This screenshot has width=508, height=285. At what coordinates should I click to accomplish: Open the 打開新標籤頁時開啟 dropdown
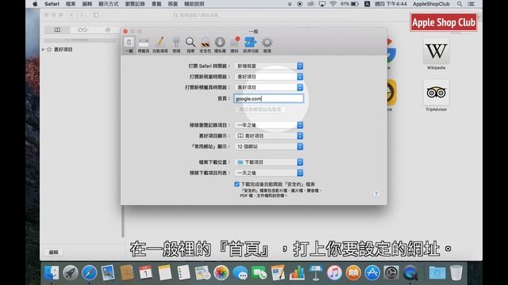(x=269, y=87)
